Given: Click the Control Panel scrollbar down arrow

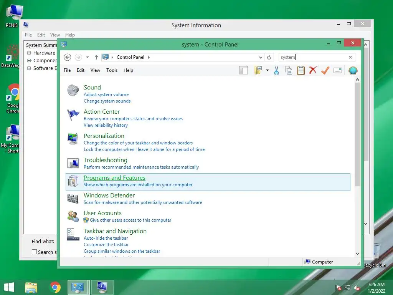Looking at the screenshot, I should click(x=357, y=254).
